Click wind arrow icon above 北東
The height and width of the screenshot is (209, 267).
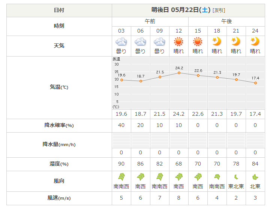coord(255,177)
